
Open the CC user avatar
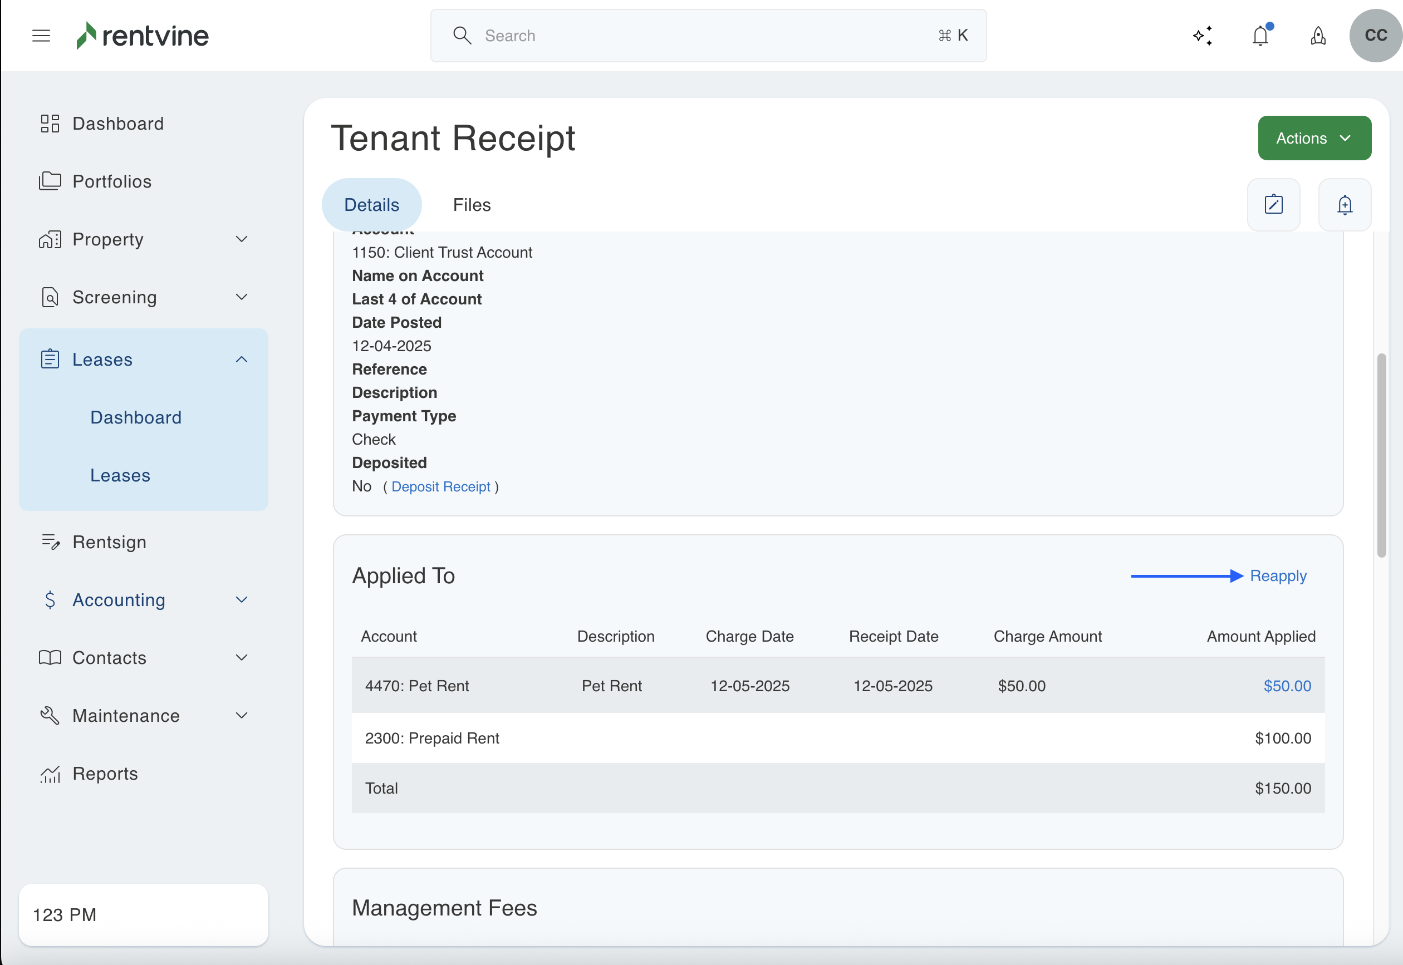pyautogui.click(x=1375, y=36)
